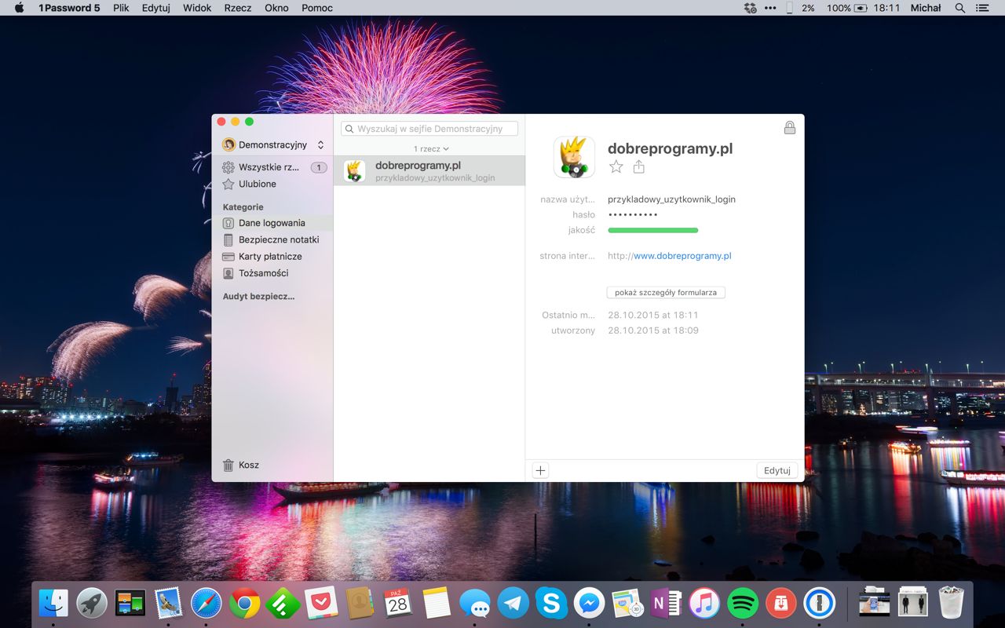Open iTunes from the Dock
This screenshot has height=628, width=1005.
tap(704, 603)
